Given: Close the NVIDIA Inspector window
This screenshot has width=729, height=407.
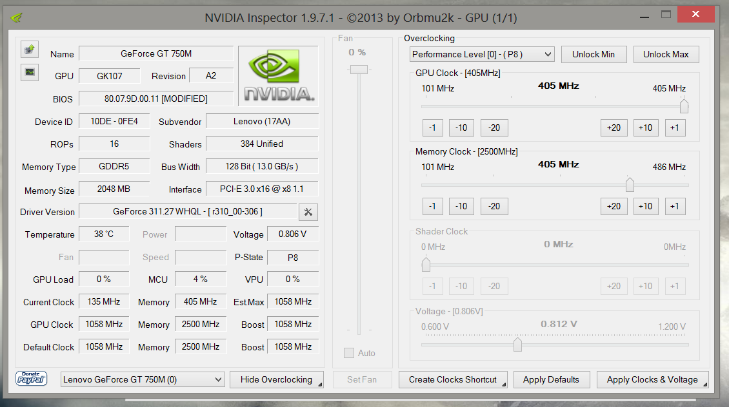Looking at the screenshot, I should (695, 14).
